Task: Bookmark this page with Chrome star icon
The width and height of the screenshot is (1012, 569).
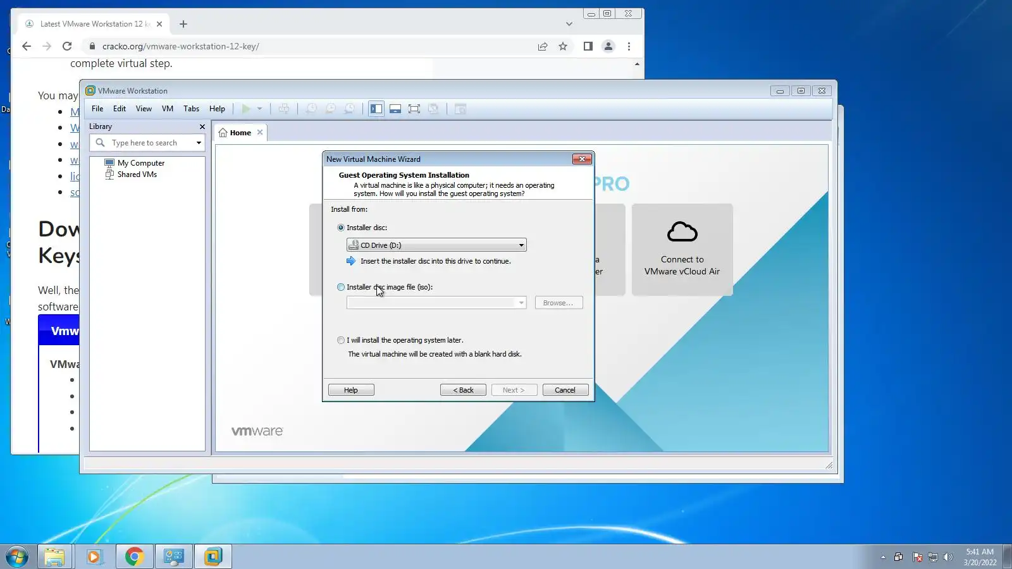Action: tap(563, 46)
